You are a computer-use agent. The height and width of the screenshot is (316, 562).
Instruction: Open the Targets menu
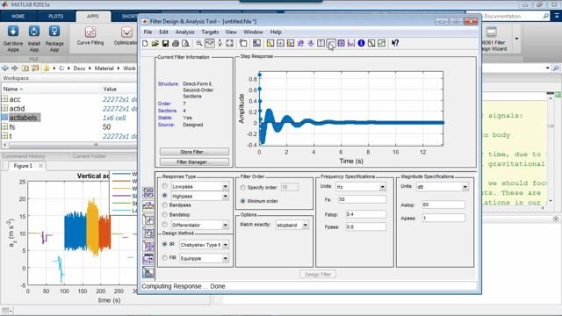point(210,32)
